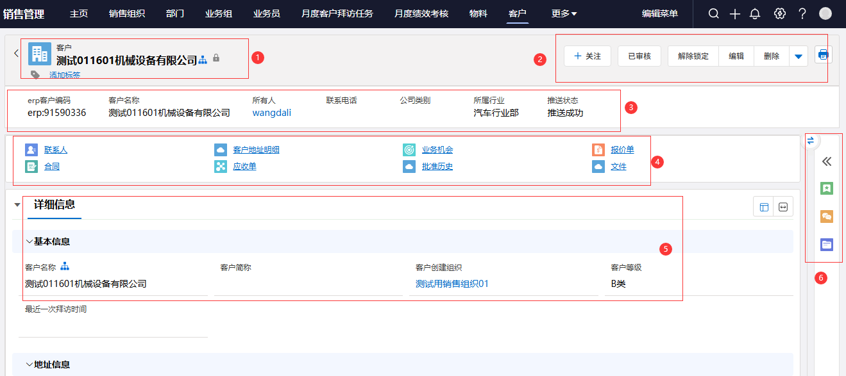
Task: Click the settings gear icon
Action: coord(779,14)
